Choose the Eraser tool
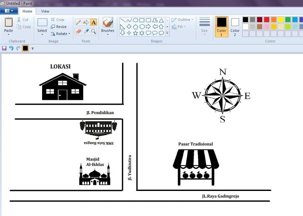The height and width of the screenshot is (216, 303). [78, 31]
